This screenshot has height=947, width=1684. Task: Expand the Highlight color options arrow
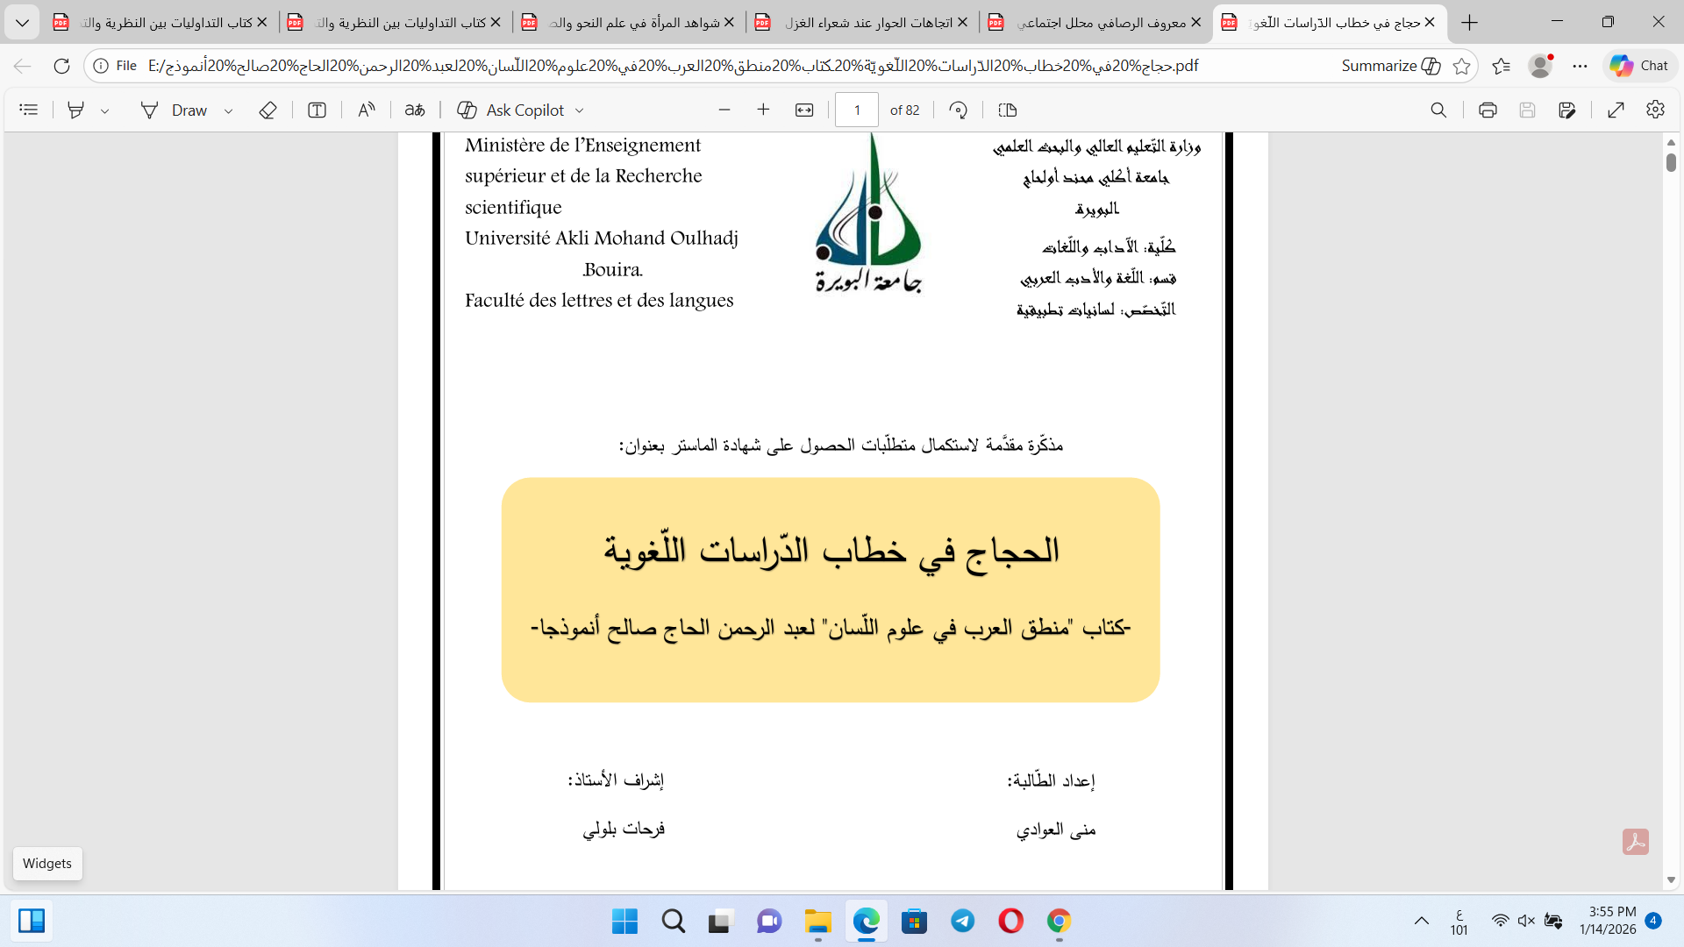(x=105, y=110)
